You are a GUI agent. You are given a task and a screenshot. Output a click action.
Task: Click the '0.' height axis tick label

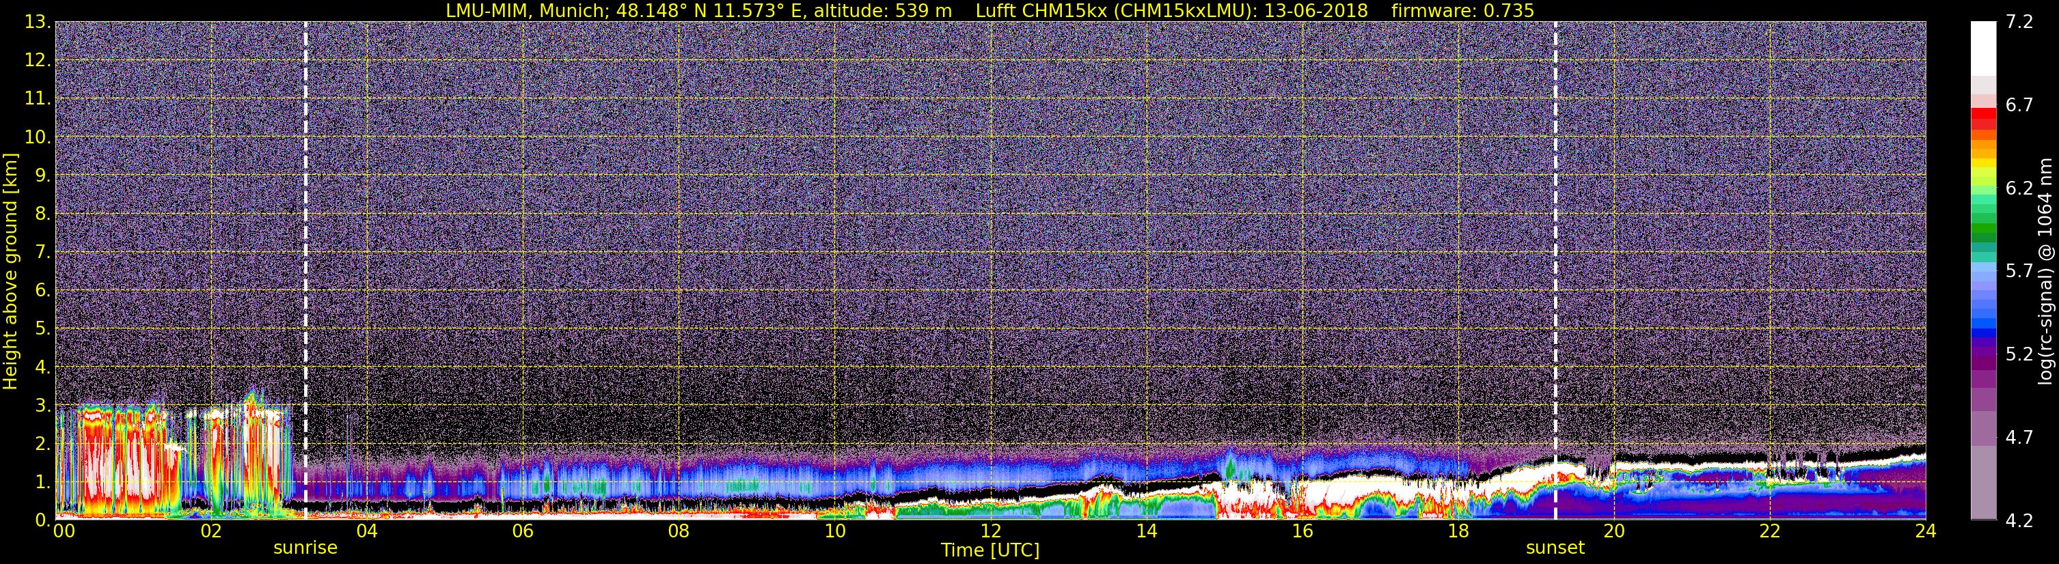(x=43, y=519)
